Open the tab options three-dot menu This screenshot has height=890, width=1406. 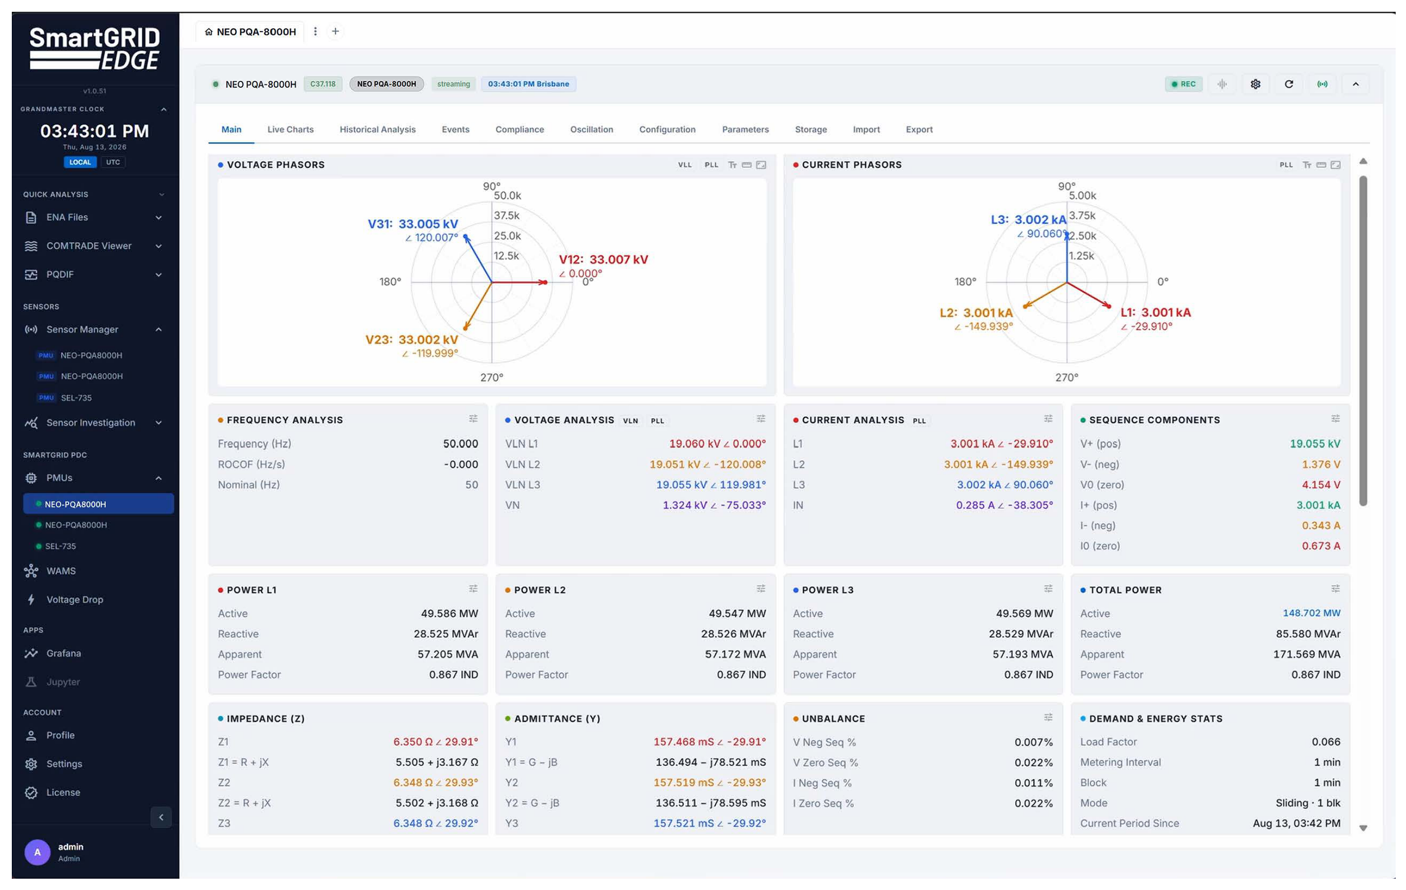pos(316,31)
